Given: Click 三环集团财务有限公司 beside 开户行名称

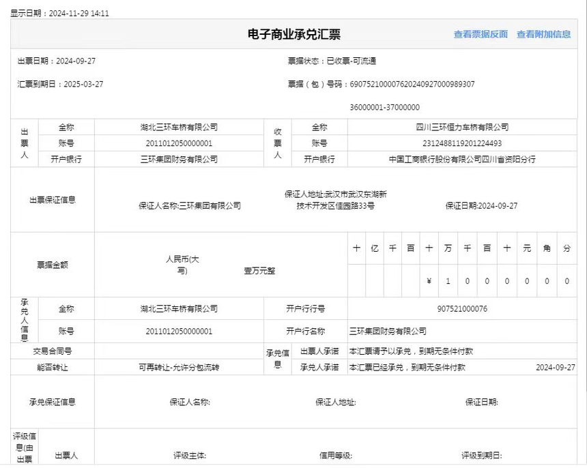Looking at the screenshot, I should 388,332.
